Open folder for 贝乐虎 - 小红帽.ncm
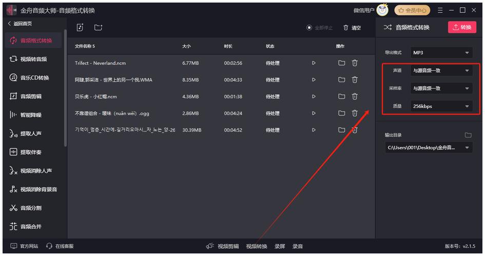485x256 pixels. (x=341, y=96)
